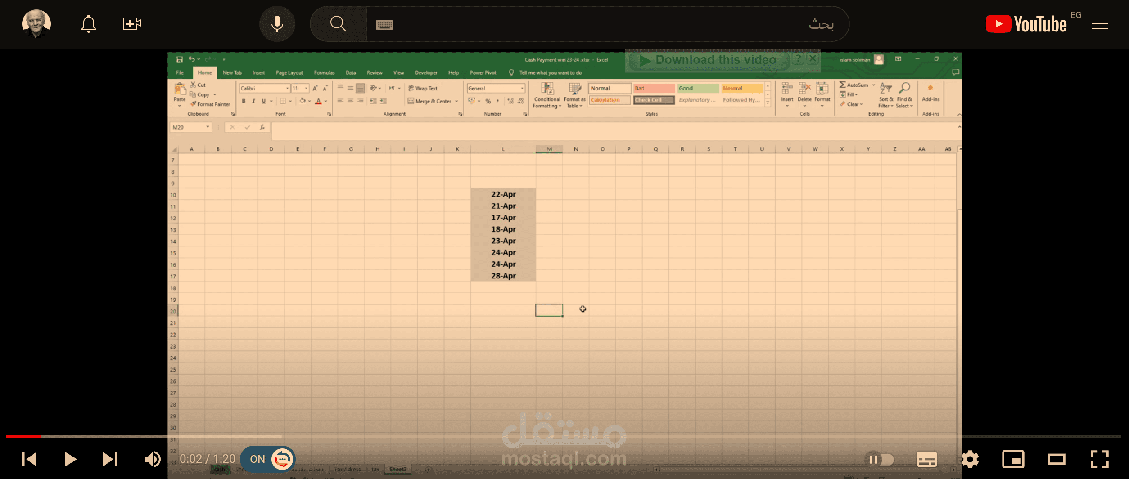Toggle subtitles/closed captions button
Viewport: 1129px width, 479px height.
point(927,459)
